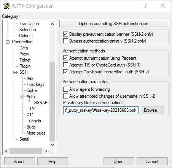Open the TTY category
The image size is (172, 168).
30,109
